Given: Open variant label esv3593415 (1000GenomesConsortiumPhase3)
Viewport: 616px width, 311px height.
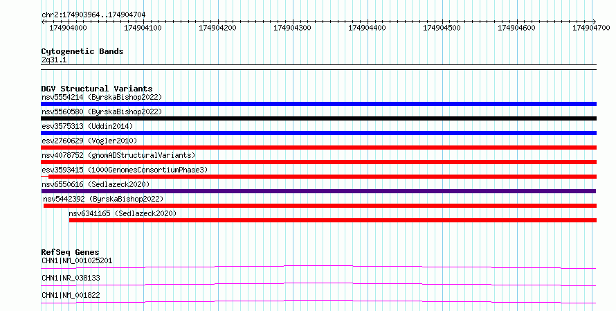Looking at the screenshot, I should [x=125, y=170].
